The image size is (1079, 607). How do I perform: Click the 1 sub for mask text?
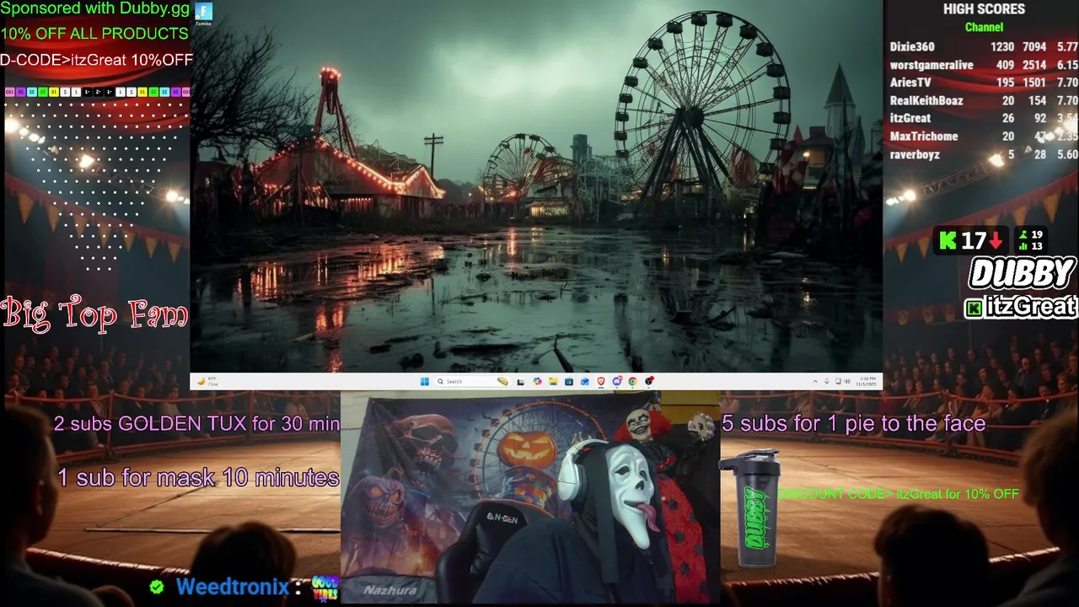[x=198, y=478]
